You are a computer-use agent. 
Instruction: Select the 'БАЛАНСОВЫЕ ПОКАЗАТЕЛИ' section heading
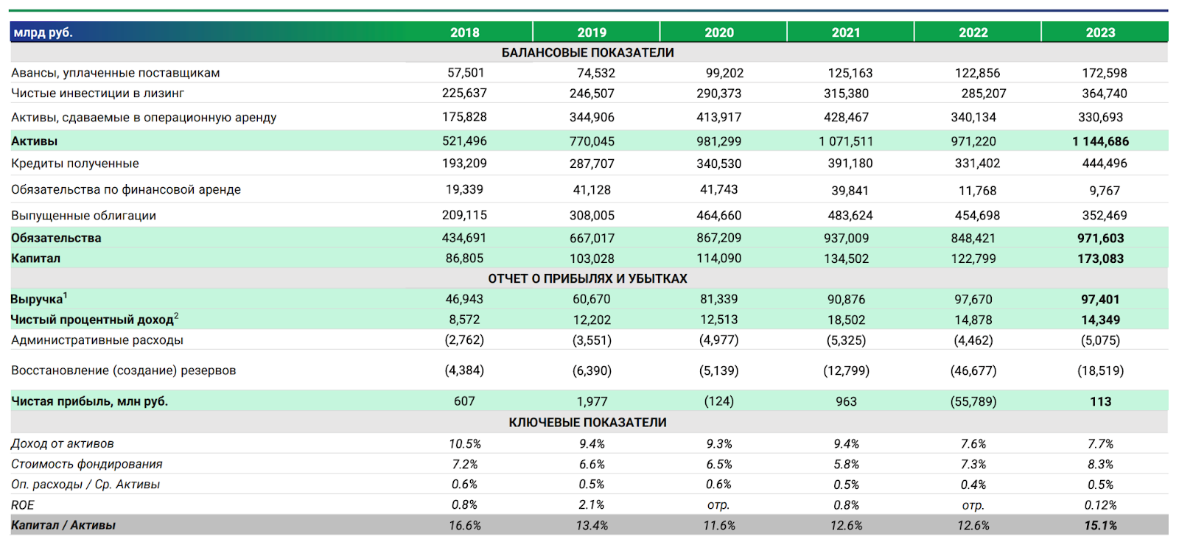[587, 52]
